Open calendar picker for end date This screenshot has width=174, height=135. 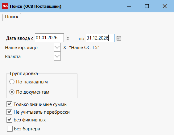(119, 38)
